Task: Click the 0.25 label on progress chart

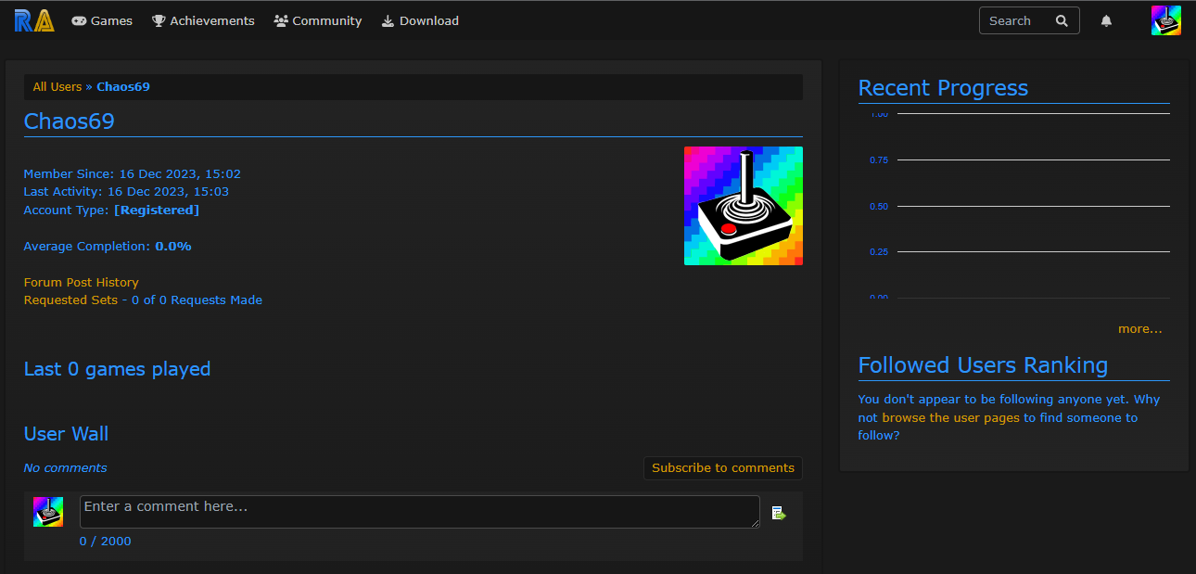Action: point(879,251)
